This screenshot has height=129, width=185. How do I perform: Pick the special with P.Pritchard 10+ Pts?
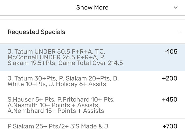pyautogui.click(x=88, y=100)
